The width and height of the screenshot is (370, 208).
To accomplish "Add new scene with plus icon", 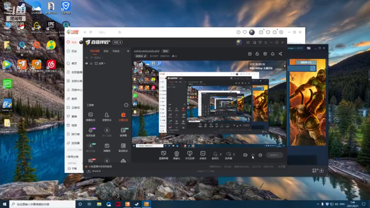I will coord(128,51).
